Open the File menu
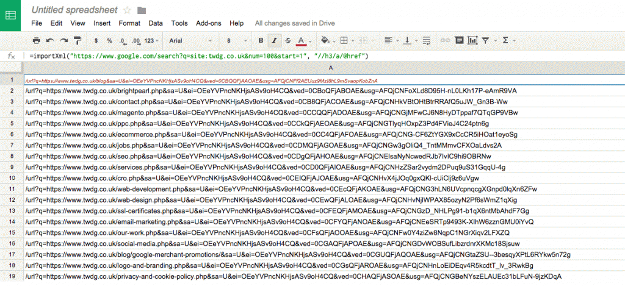Screen dimensions: 625x286 tap(36, 24)
